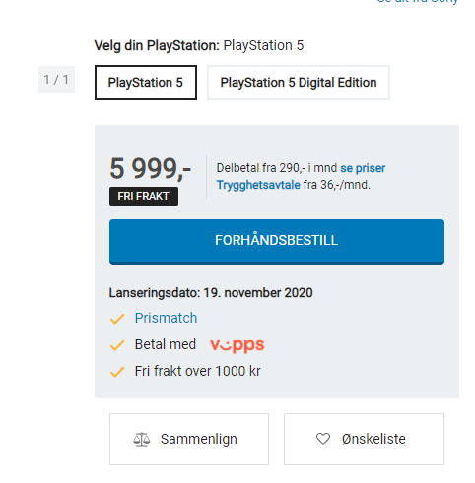This screenshot has height=483, width=475.
Task: Click the checkmark beside Prismatch
Action: click(117, 319)
